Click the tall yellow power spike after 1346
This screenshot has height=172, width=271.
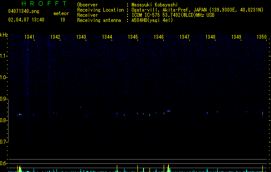(168, 168)
